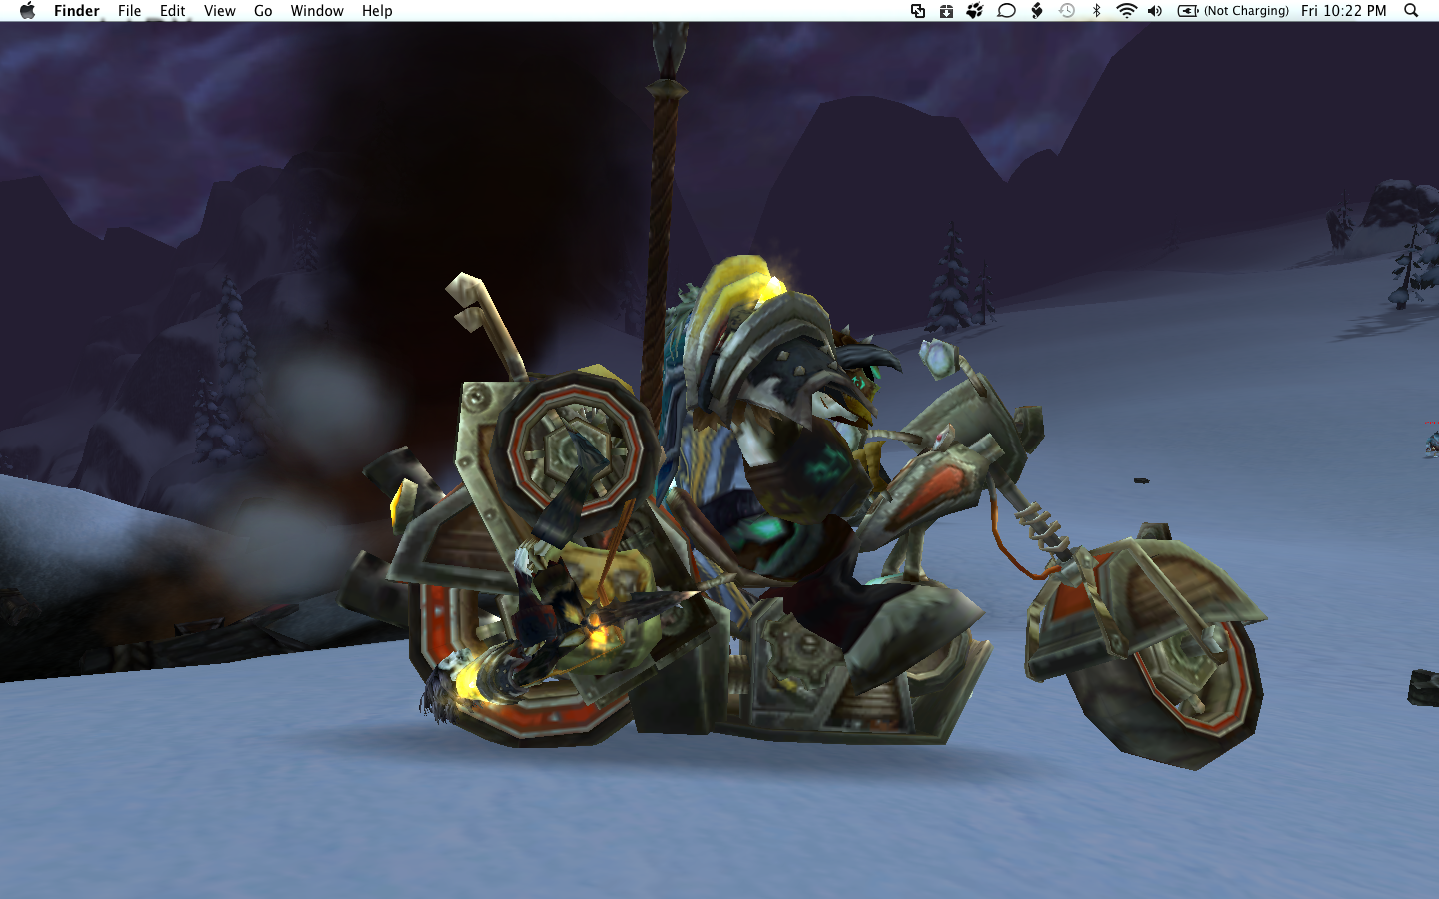Click the Fri 10:22 PM clock
Image resolution: width=1439 pixels, height=899 pixels.
(x=1343, y=11)
